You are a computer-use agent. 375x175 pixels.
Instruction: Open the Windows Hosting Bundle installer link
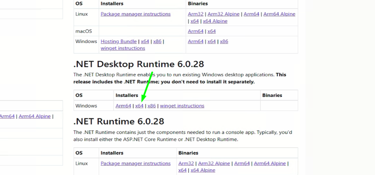pos(119,41)
